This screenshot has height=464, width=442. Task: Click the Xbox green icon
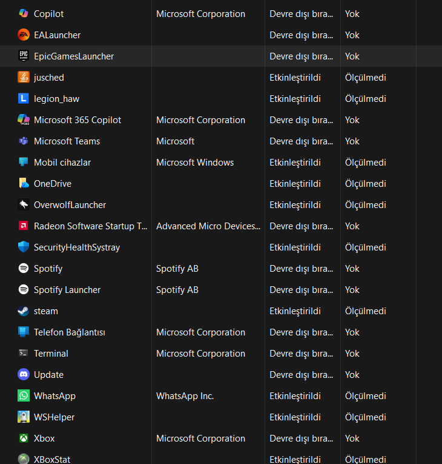pyautogui.click(x=24, y=439)
